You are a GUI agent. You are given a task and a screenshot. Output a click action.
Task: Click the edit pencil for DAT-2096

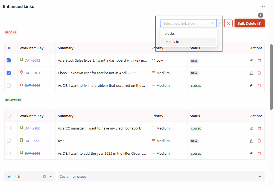[x=251, y=86]
